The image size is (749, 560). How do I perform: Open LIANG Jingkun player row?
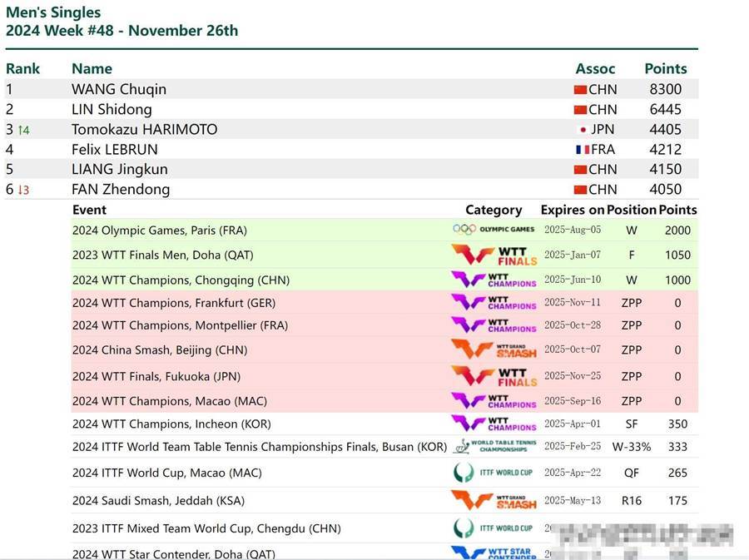(x=351, y=170)
